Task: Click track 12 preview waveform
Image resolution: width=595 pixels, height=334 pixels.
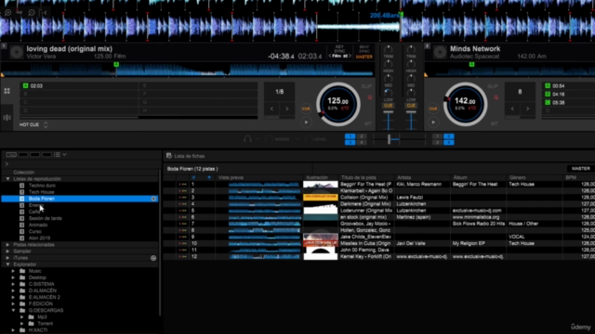Action: coord(264,257)
